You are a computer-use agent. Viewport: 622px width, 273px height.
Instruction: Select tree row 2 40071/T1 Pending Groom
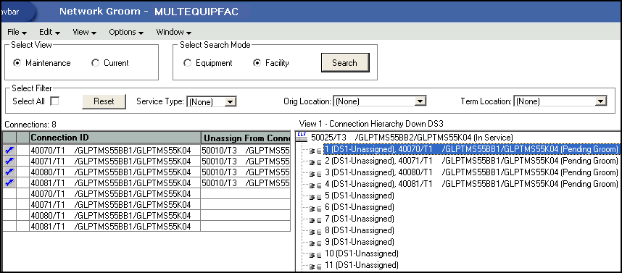point(471,161)
